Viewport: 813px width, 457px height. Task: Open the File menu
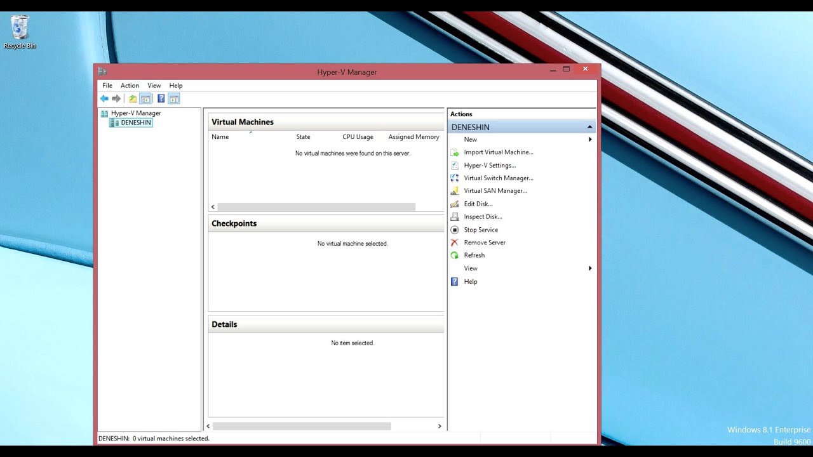tap(107, 86)
